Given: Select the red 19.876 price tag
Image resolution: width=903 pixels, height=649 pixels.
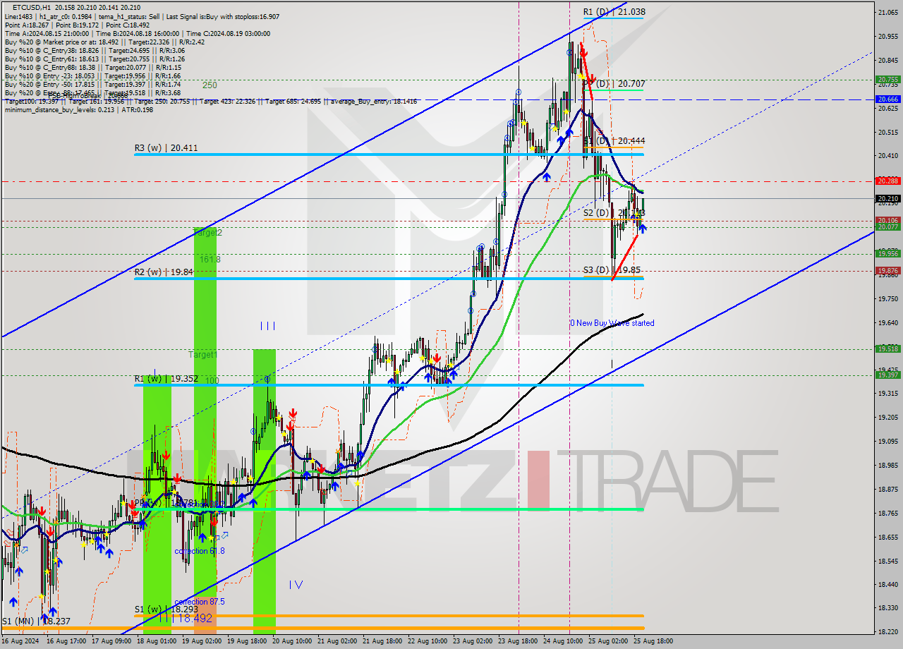Looking at the screenshot, I should [x=887, y=270].
